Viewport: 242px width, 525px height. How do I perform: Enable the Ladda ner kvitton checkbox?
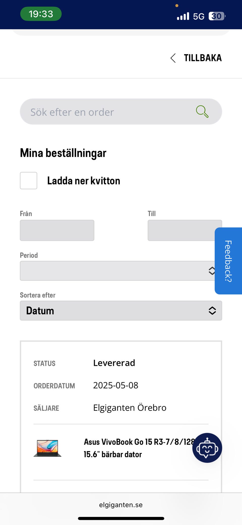click(x=29, y=181)
